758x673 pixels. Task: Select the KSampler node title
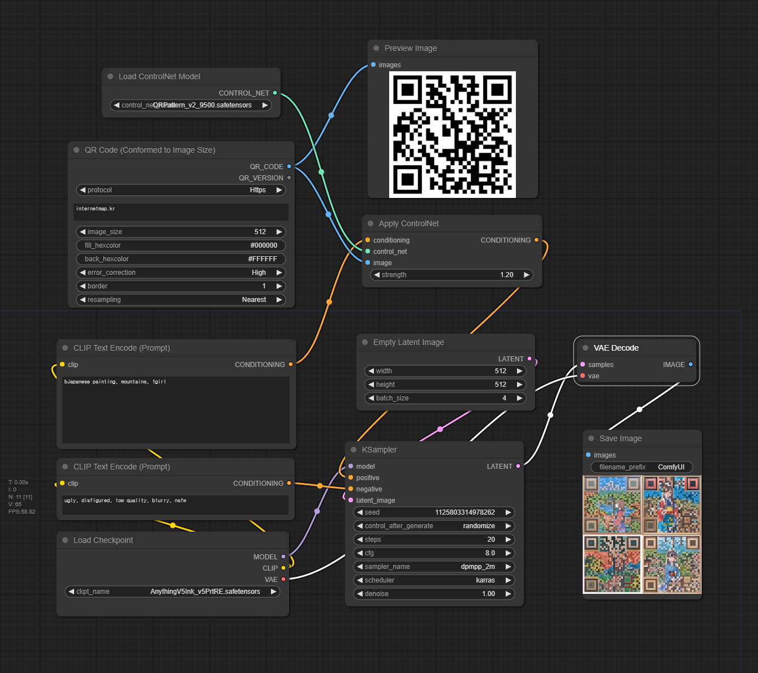pyautogui.click(x=379, y=450)
